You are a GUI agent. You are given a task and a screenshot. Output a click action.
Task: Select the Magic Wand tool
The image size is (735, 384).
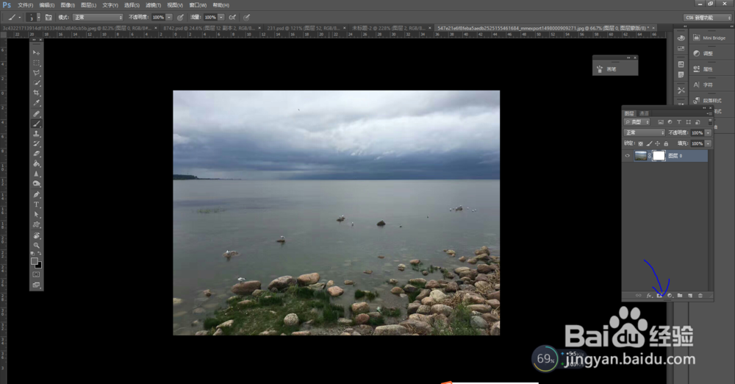click(37, 82)
